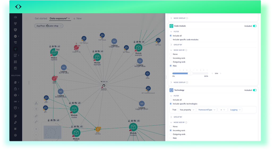Click the Code module cube icon
The height and width of the screenshot is (150, 272).
[171, 26]
